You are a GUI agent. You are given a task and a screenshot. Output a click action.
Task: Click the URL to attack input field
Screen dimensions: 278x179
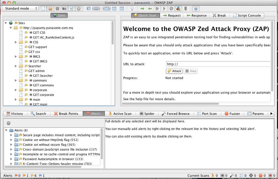[218, 64]
